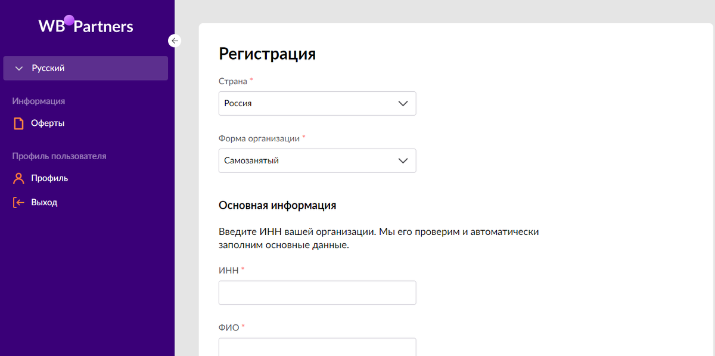Open the Страна country selector
Image resolution: width=715 pixels, height=356 pixels.
317,103
